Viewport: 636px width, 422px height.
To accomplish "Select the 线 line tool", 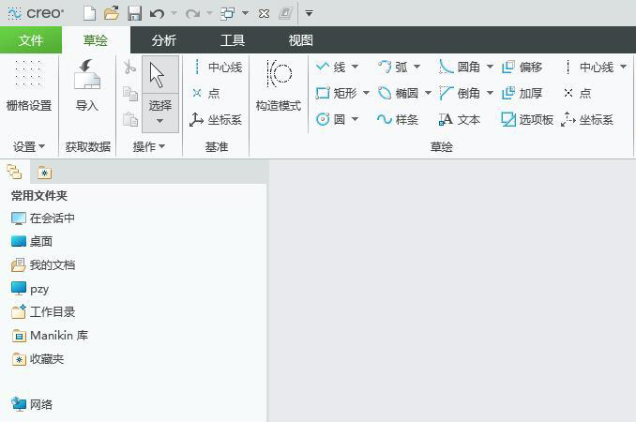I will click(330, 67).
